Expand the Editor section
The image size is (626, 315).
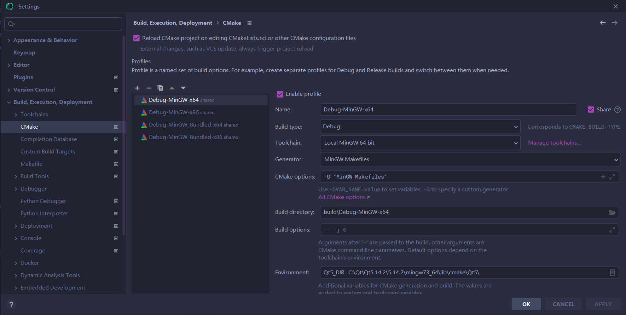(x=9, y=65)
